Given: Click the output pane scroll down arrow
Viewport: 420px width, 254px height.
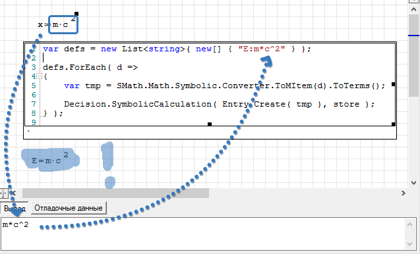Looking at the screenshot, I should 410,243.
